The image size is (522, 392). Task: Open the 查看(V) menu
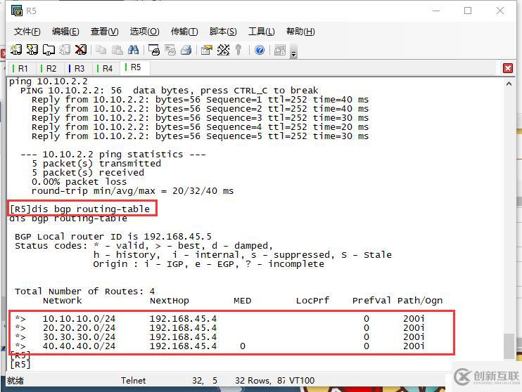(105, 32)
